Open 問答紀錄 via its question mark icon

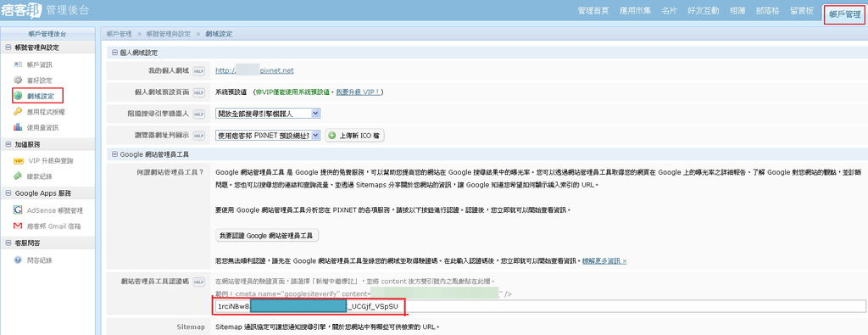pos(18,260)
